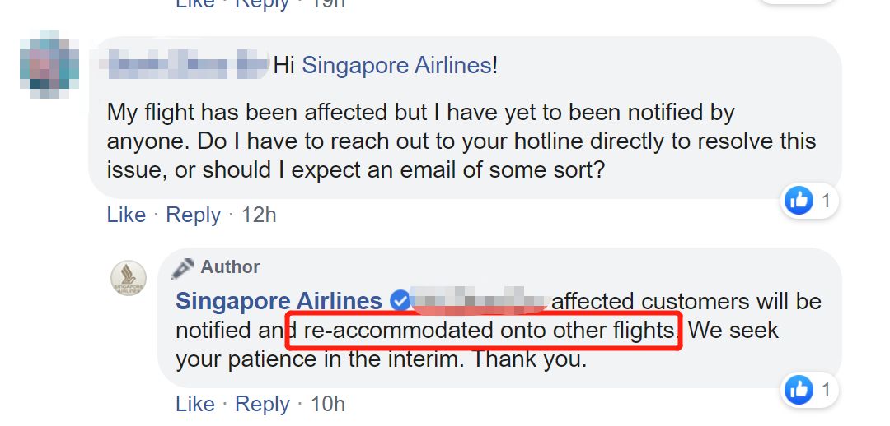Open Singapore Airlines page name in reply

coord(279,302)
